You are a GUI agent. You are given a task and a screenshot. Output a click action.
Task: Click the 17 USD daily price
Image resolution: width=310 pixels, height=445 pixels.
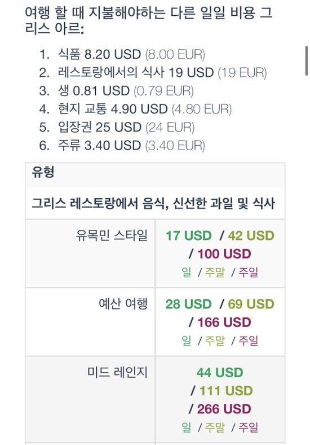click(x=189, y=235)
